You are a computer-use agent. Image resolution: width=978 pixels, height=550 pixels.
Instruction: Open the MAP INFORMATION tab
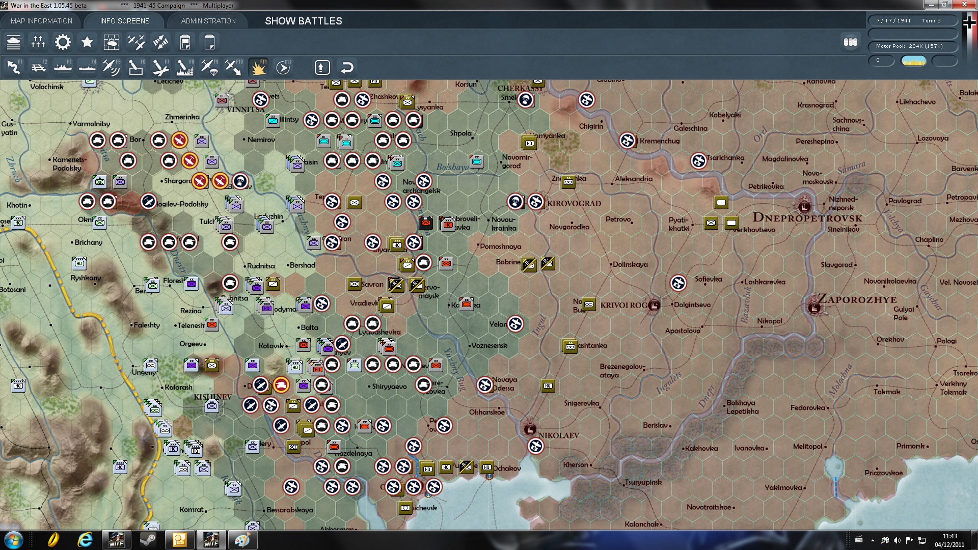pyautogui.click(x=41, y=21)
